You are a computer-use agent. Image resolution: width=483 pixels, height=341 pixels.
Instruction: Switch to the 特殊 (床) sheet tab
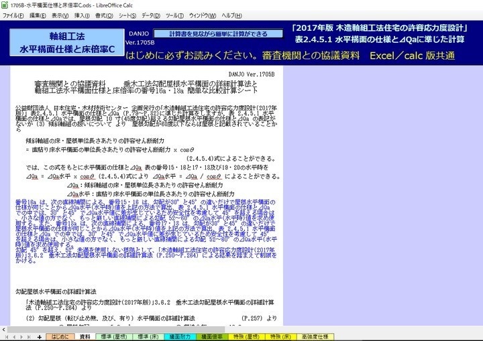[x=280, y=337]
